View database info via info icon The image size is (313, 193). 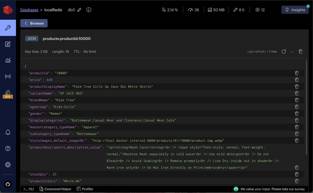coord(88,10)
